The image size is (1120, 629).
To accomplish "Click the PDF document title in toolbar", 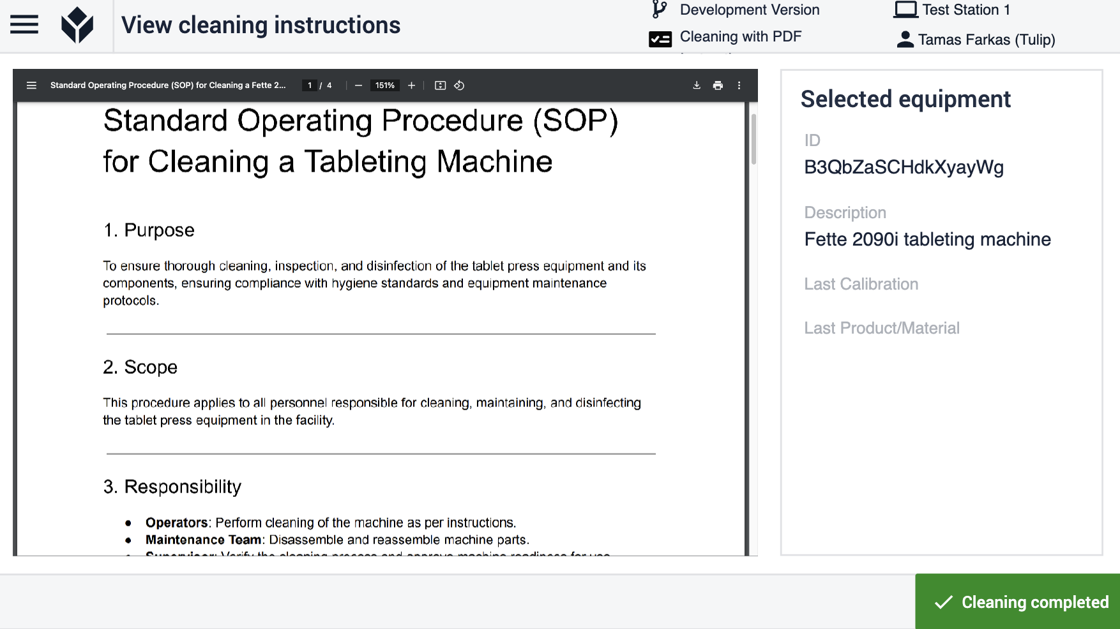I will [168, 85].
